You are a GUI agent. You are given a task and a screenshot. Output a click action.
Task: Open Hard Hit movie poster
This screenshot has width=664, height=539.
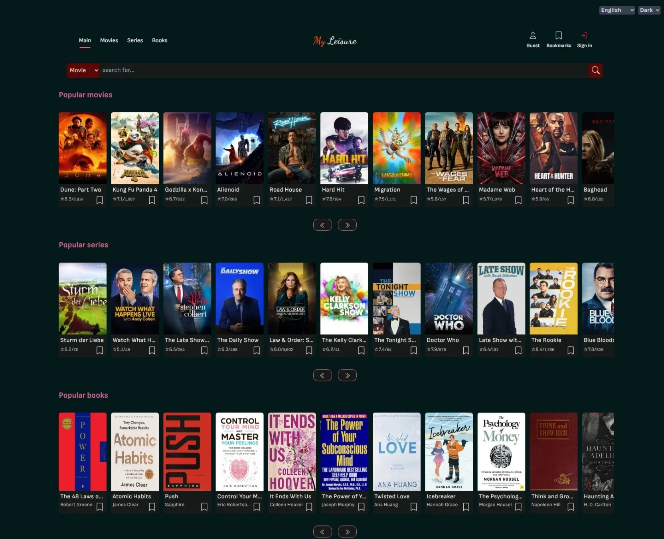point(344,148)
